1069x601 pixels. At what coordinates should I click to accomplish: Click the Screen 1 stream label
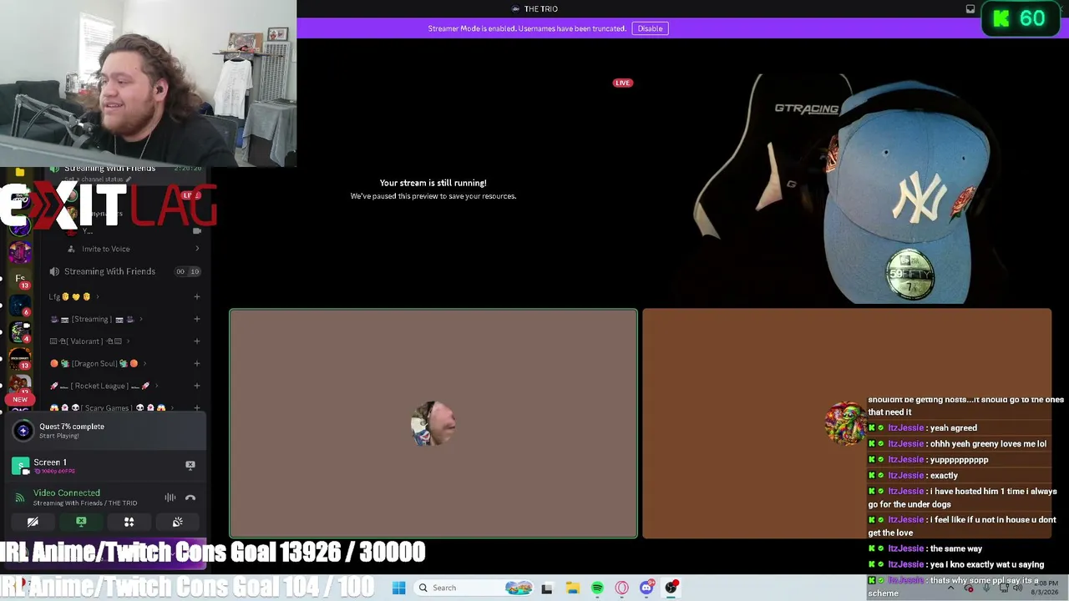(x=50, y=462)
